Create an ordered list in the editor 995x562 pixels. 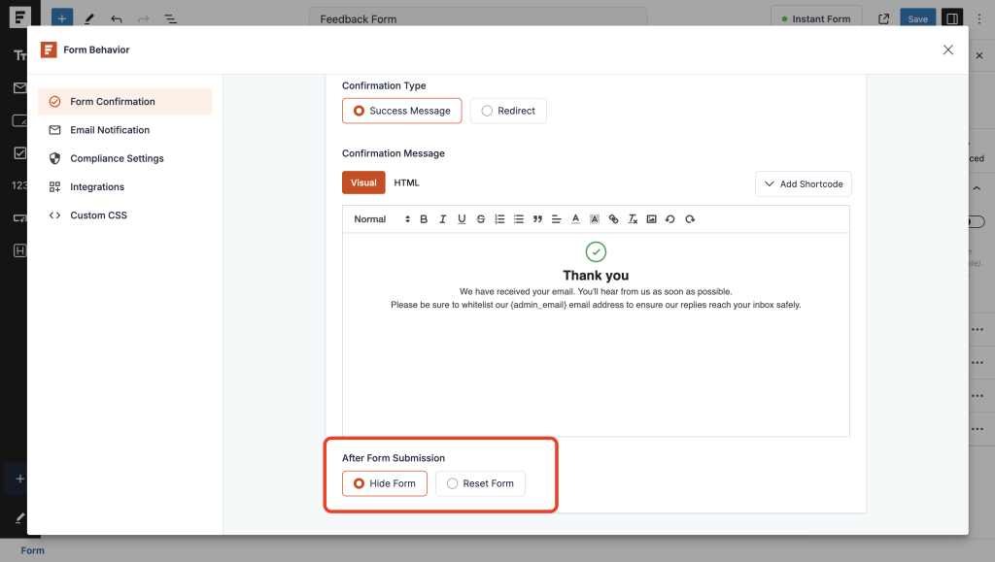pyautogui.click(x=498, y=218)
